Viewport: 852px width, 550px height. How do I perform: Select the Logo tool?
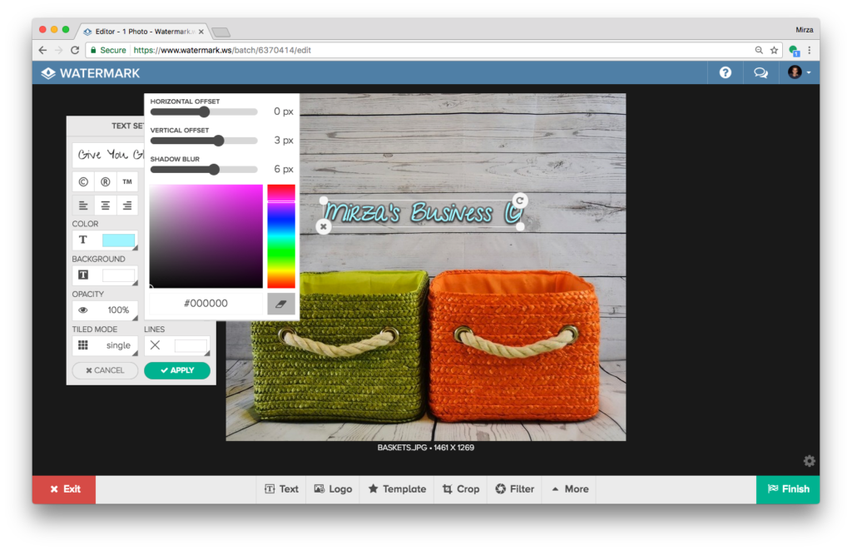(x=333, y=489)
